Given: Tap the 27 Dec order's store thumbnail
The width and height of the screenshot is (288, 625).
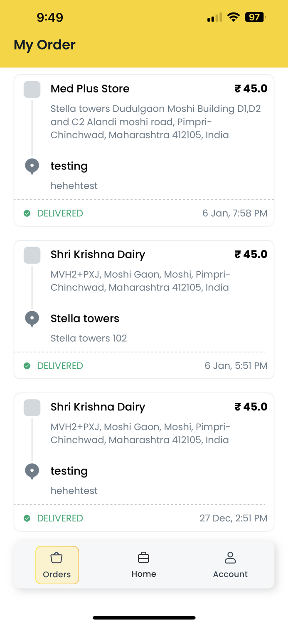Looking at the screenshot, I should 32,408.
